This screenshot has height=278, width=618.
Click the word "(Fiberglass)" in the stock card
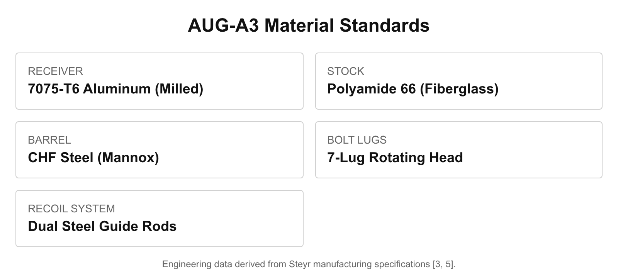coord(459,89)
